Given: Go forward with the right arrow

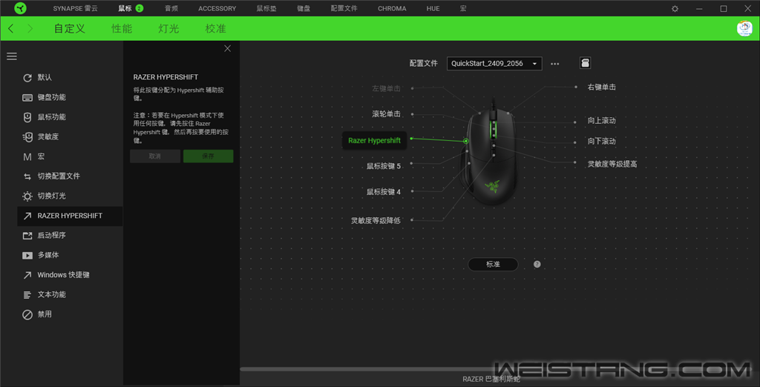Looking at the screenshot, I should 30,29.
